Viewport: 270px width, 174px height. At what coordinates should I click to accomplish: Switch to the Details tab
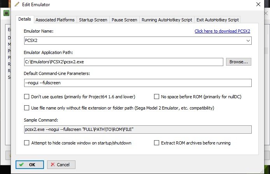click(x=25, y=19)
